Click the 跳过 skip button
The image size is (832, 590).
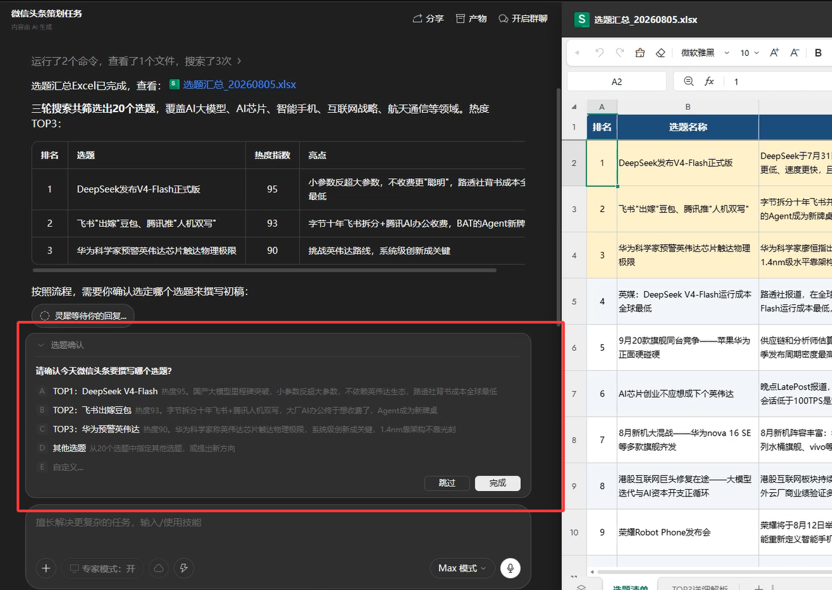pyautogui.click(x=447, y=483)
